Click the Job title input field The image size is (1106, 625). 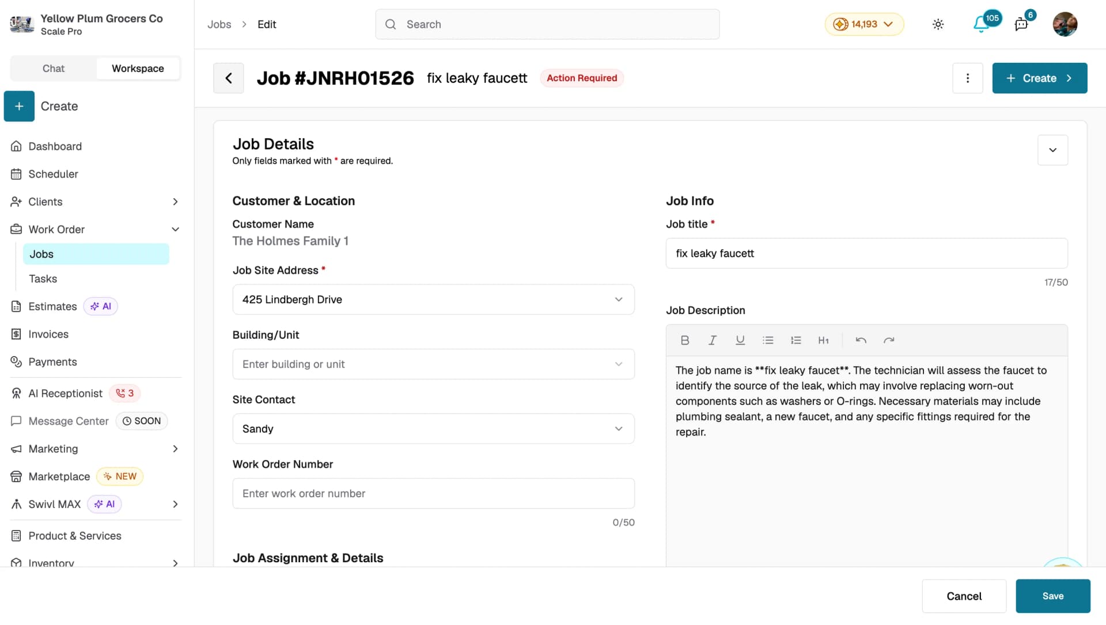coord(866,253)
